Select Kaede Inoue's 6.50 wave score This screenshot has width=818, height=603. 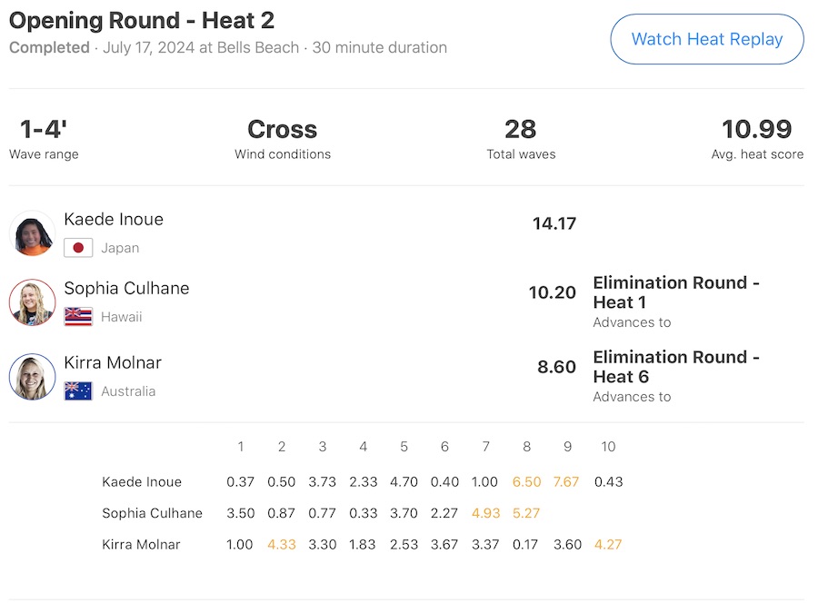[x=526, y=482]
